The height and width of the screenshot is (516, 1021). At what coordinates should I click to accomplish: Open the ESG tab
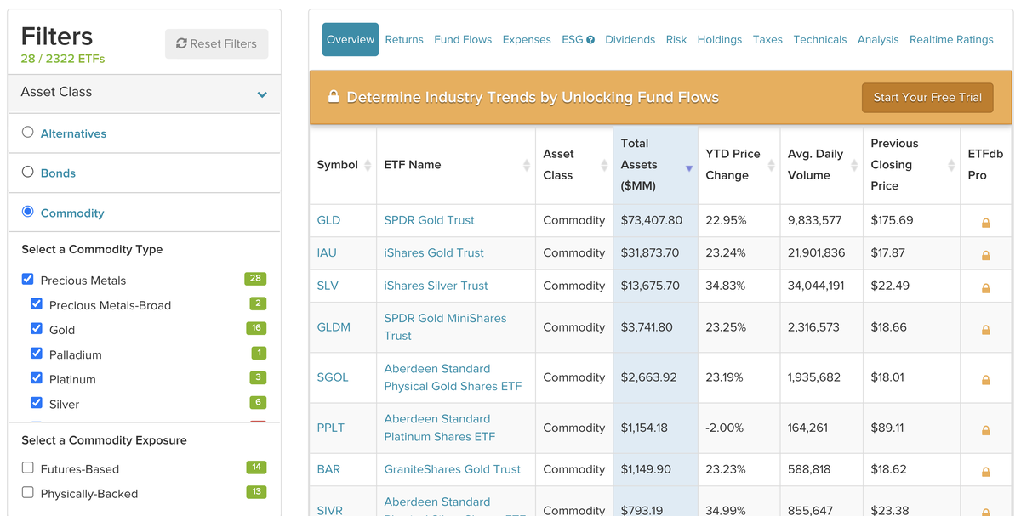573,39
